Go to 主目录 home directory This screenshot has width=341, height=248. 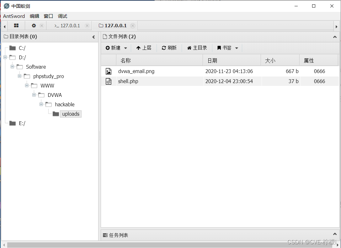[197, 48]
